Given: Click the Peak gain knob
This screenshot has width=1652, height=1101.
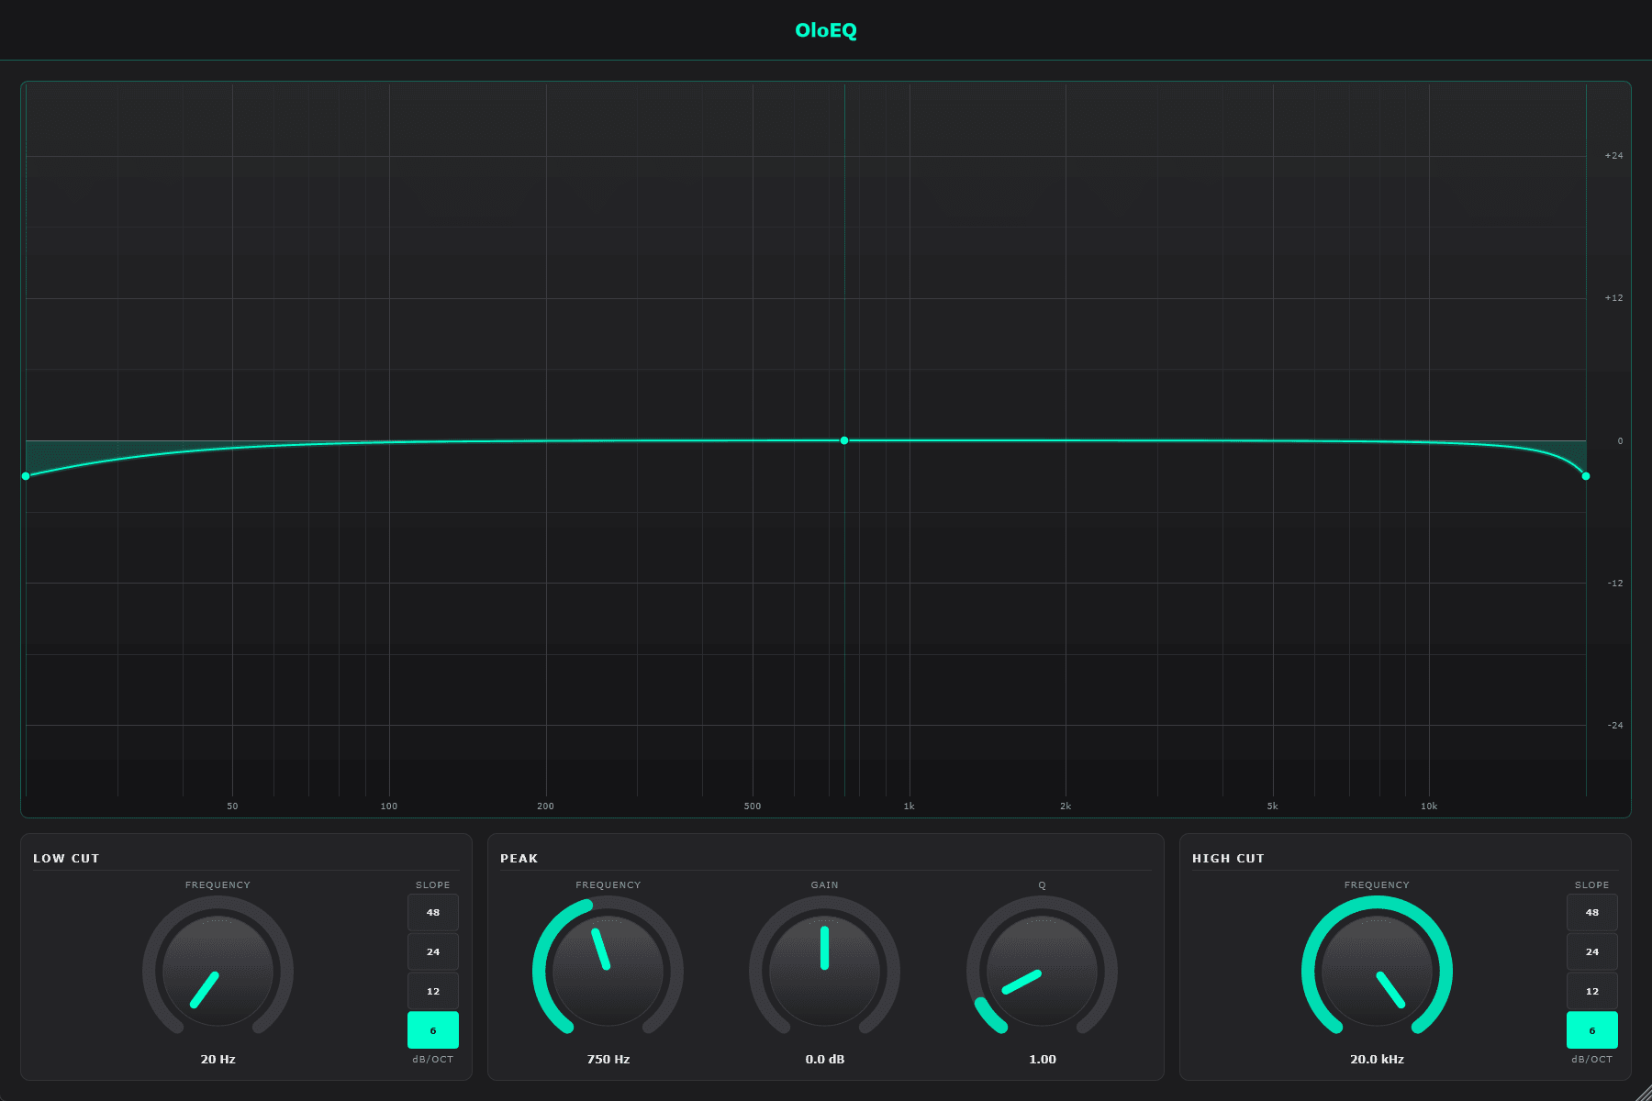Looking at the screenshot, I should pos(824,971).
